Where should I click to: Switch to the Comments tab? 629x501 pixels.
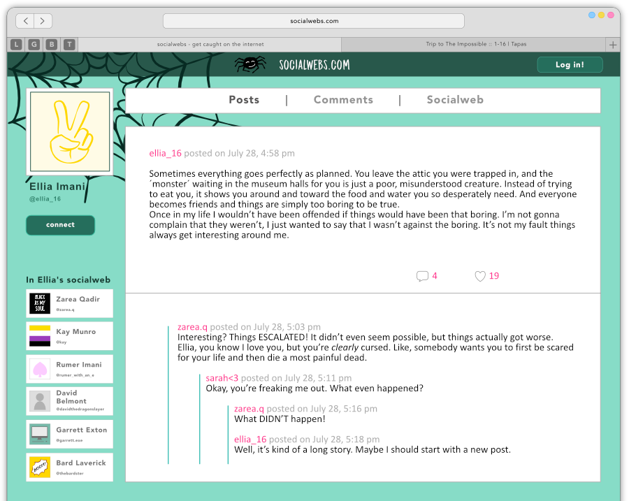point(343,100)
